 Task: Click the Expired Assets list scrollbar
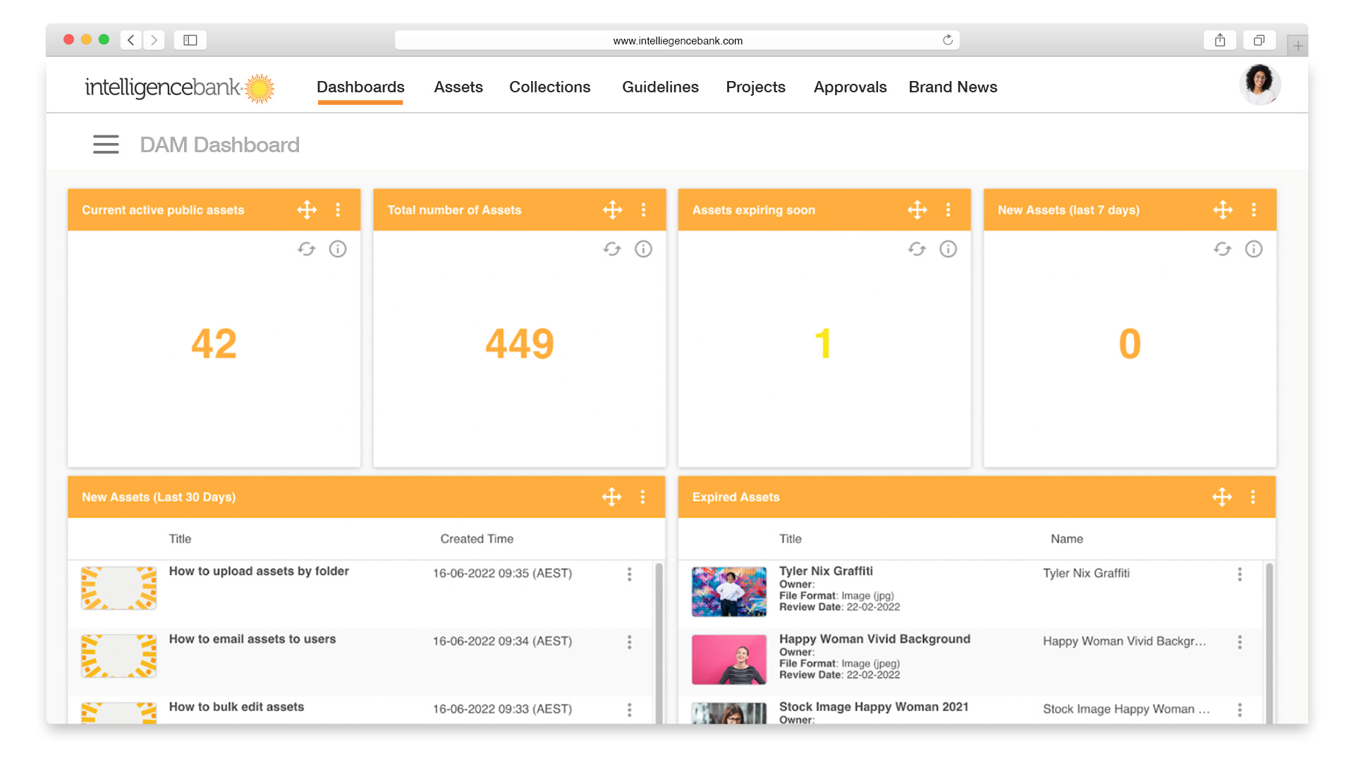pos(1269,643)
